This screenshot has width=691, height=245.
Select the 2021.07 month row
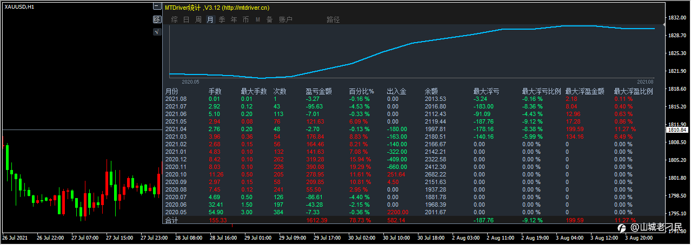[414, 106]
